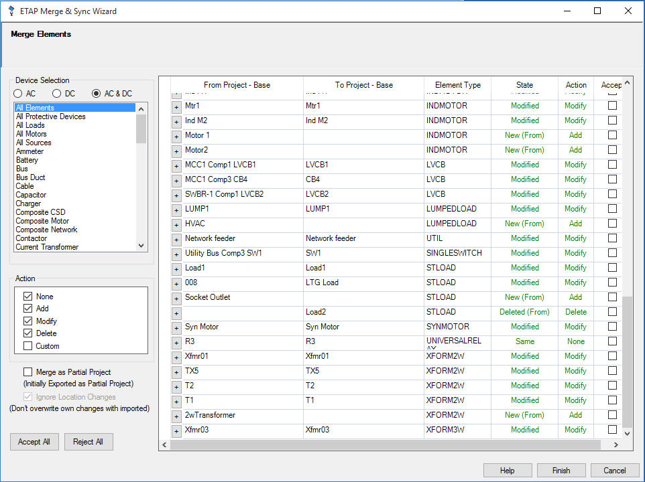The width and height of the screenshot is (645, 482).
Task: Click the Accept All button
Action: click(34, 442)
